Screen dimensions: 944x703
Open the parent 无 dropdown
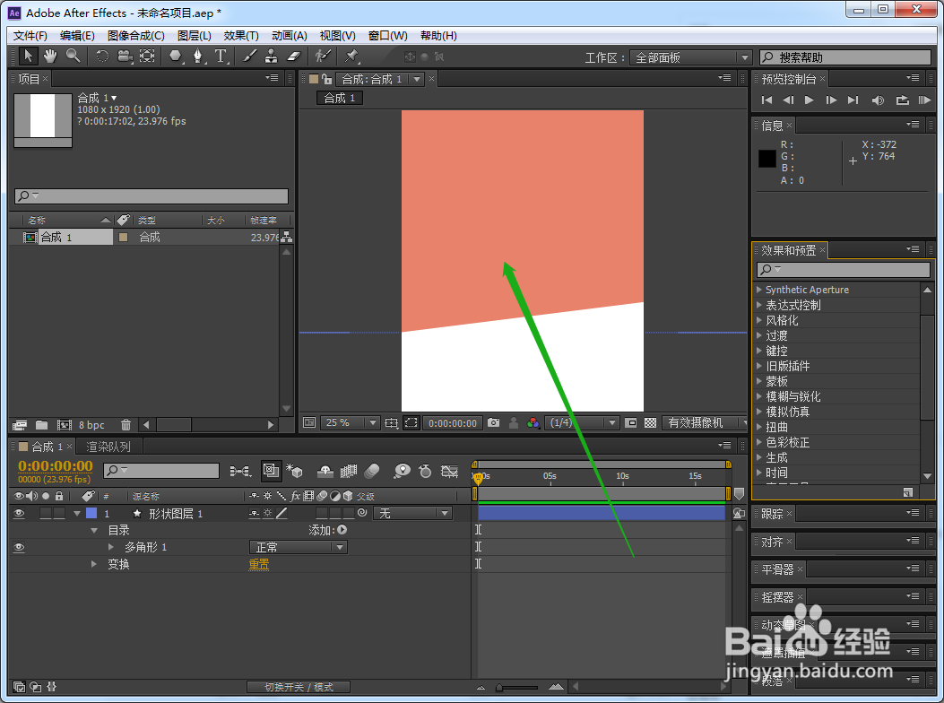(x=413, y=513)
